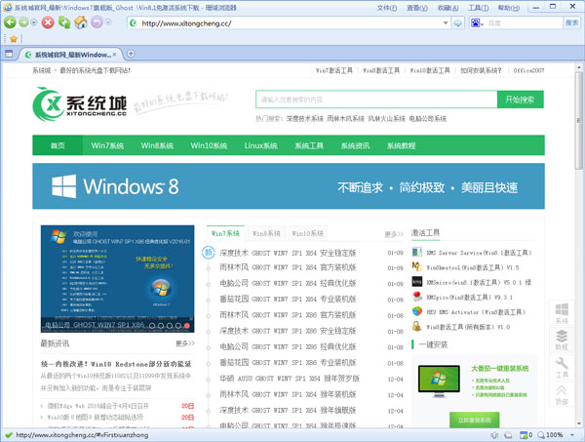Open the 收藏(A) menu
The image size is (585, 442).
pos(448,8)
